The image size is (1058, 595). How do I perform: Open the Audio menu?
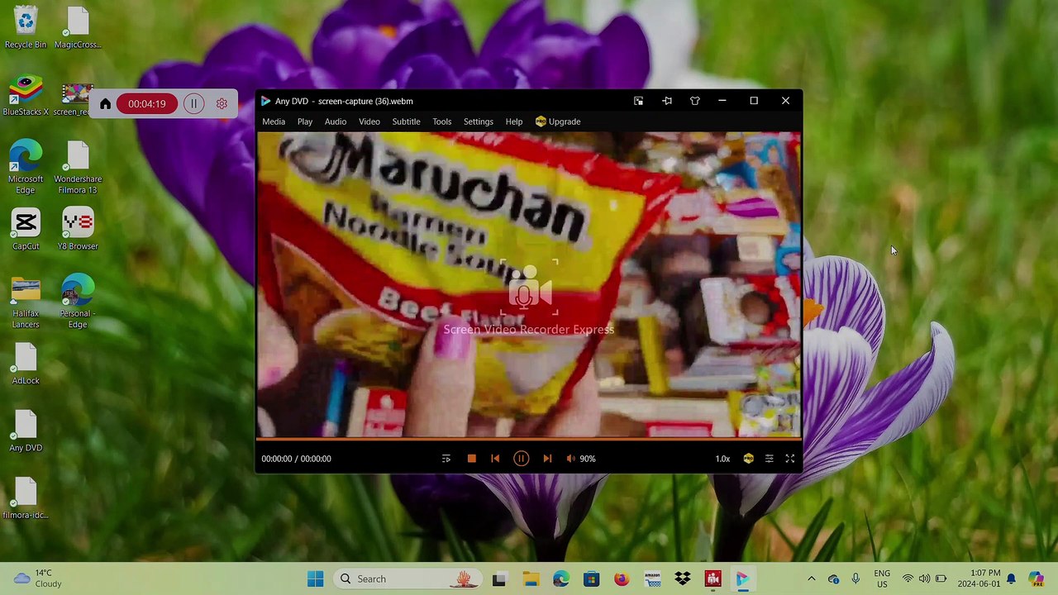tap(336, 121)
